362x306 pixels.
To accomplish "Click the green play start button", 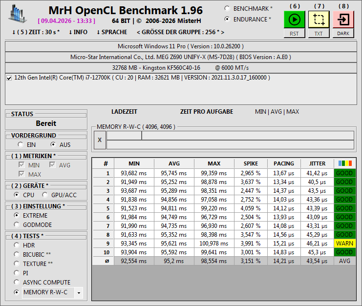I will click(295, 20).
